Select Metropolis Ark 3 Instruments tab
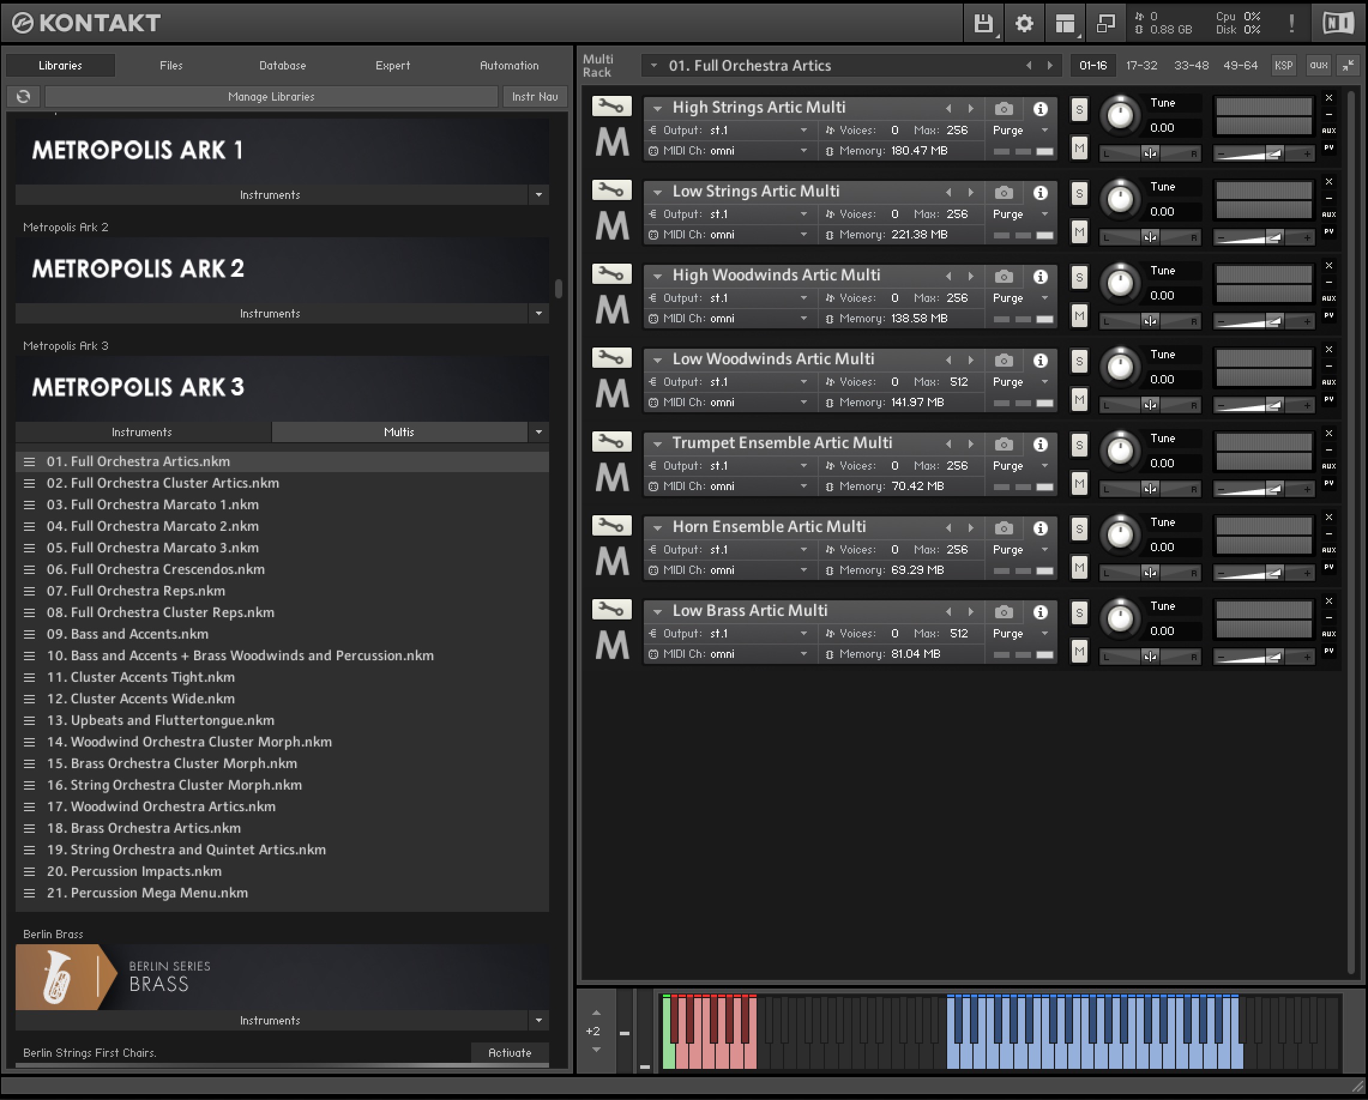This screenshot has width=1368, height=1100. coord(142,432)
